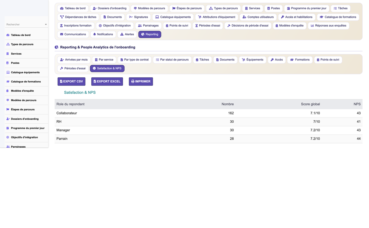Image resolution: width=369 pixels, height=228 pixels.
Task: Click the Comptes utilisateurs gear-user icon
Action: pos(244,17)
